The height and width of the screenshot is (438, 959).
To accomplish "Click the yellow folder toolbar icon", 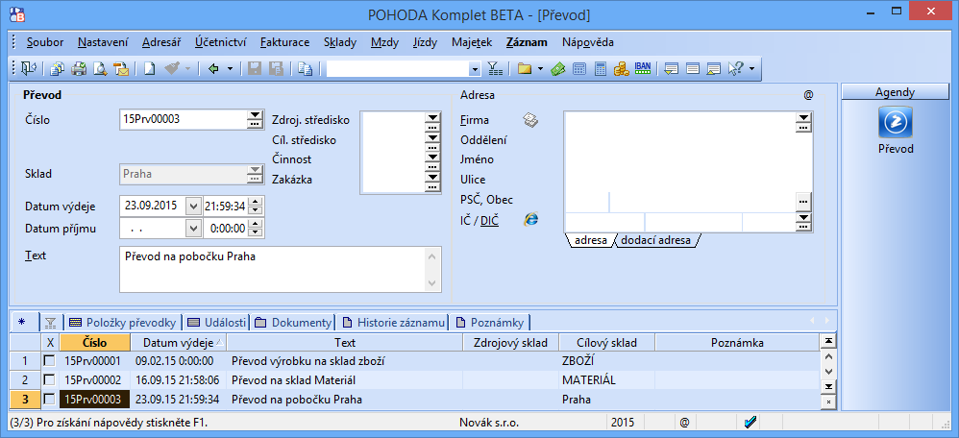I will coord(524,69).
